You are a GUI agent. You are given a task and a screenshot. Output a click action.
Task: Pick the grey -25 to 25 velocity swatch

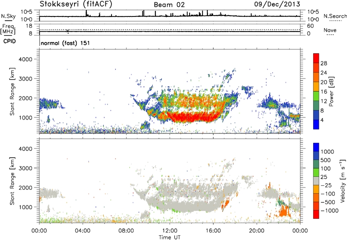[316, 181]
